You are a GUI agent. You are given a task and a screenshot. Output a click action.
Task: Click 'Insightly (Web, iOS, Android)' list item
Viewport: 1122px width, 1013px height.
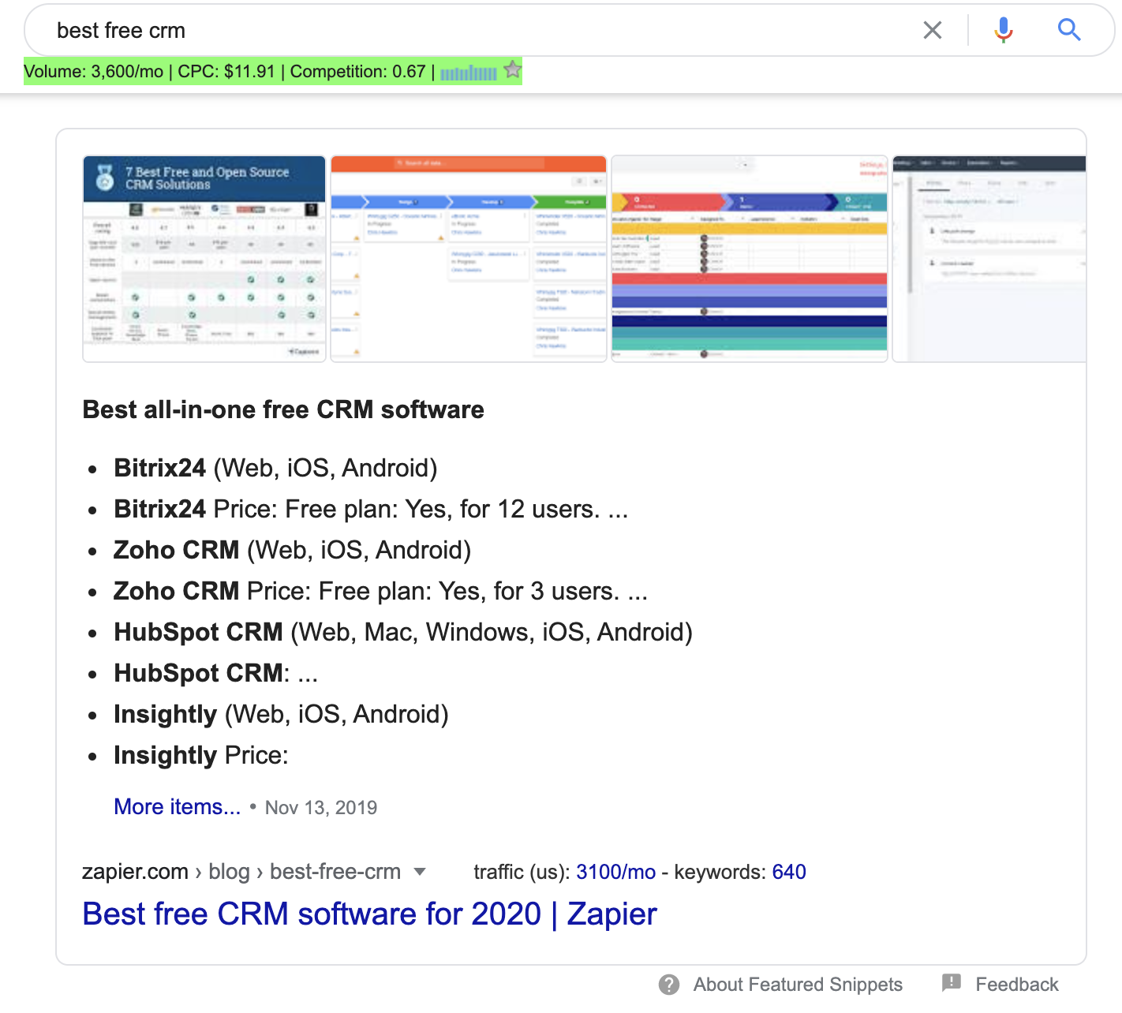(x=281, y=714)
